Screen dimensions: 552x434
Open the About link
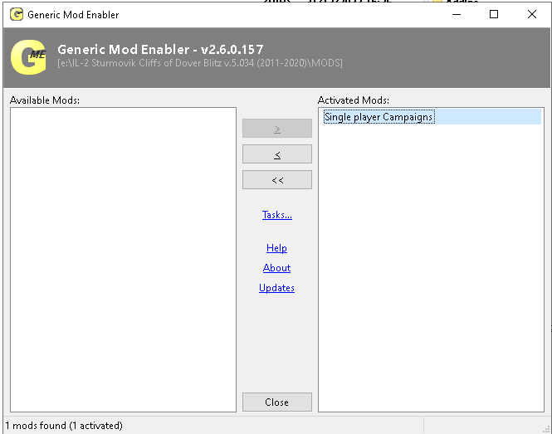(276, 268)
